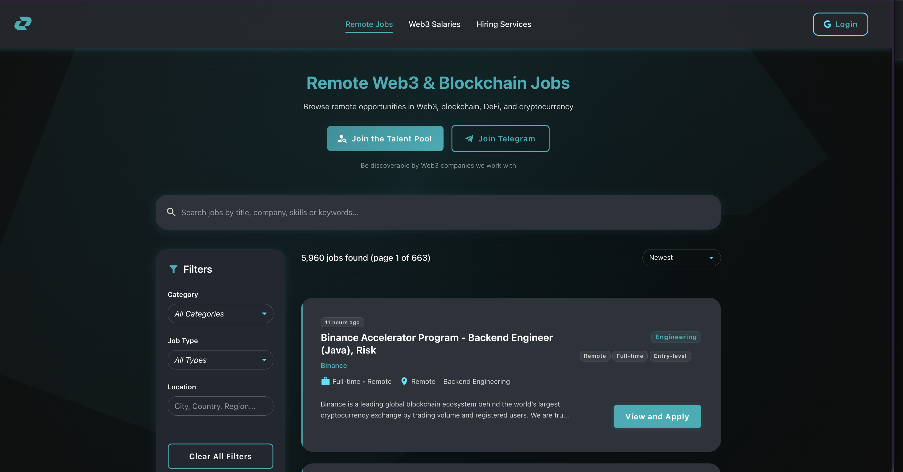903x472 pixels.
Task: Click the Filters heading
Action: pyautogui.click(x=197, y=269)
